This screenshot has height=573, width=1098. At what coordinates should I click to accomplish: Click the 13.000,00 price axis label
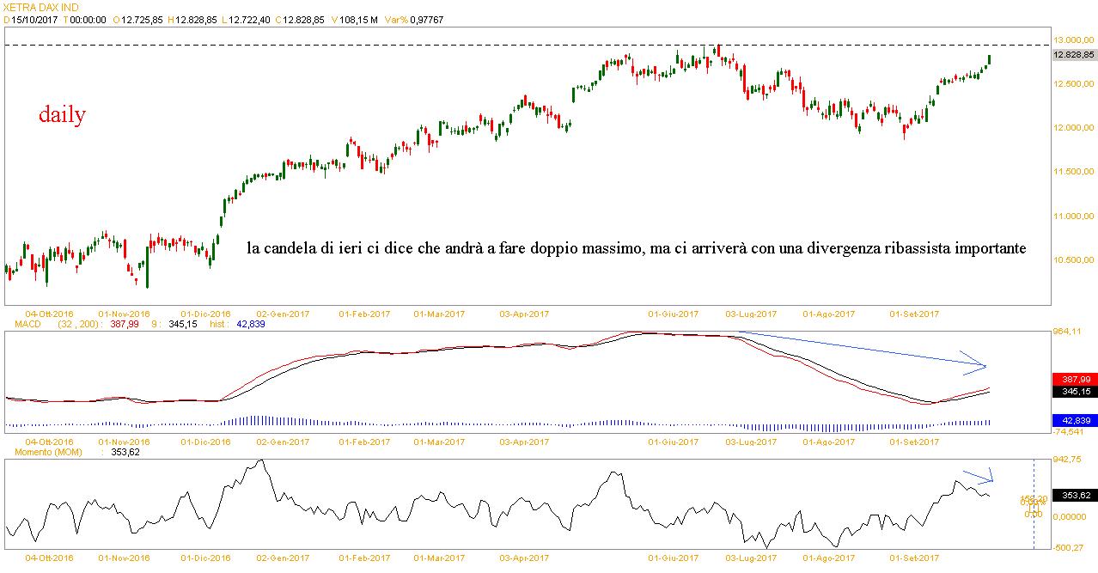pos(1072,40)
